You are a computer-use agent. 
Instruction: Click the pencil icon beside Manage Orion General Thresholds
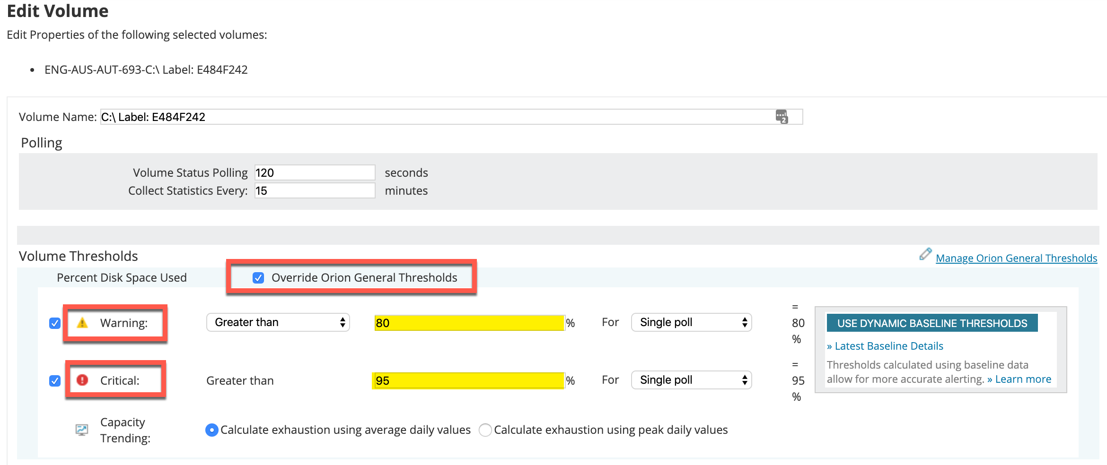[x=925, y=254]
